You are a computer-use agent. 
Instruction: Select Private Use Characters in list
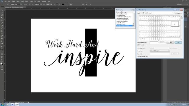coord(124,26)
